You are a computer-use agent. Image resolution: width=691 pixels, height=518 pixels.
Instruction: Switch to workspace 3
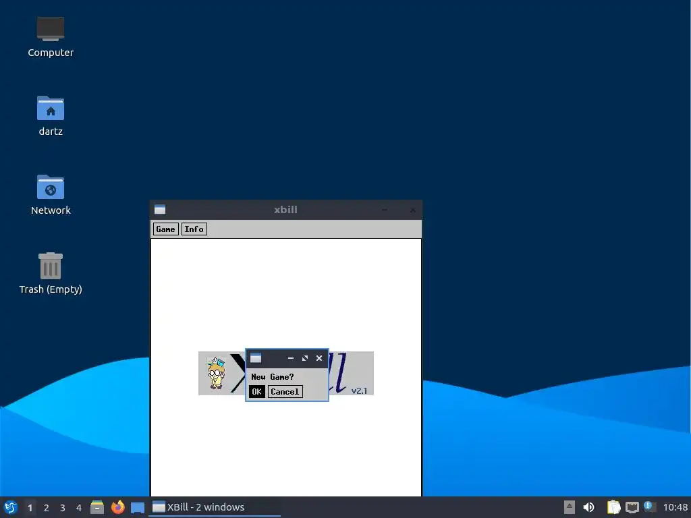(63, 507)
